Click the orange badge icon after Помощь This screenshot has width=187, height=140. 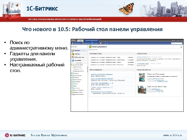[x=101, y=43]
